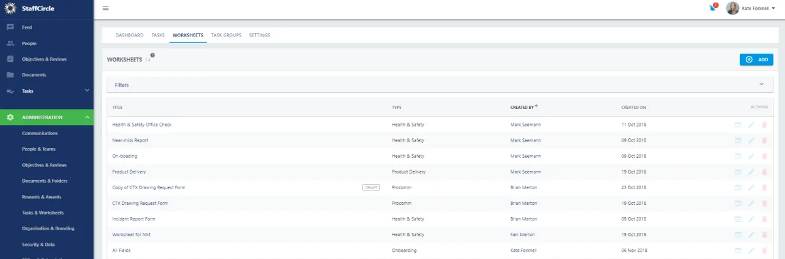Edit Copy of CTX Drawing Request Form

pyautogui.click(x=751, y=187)
